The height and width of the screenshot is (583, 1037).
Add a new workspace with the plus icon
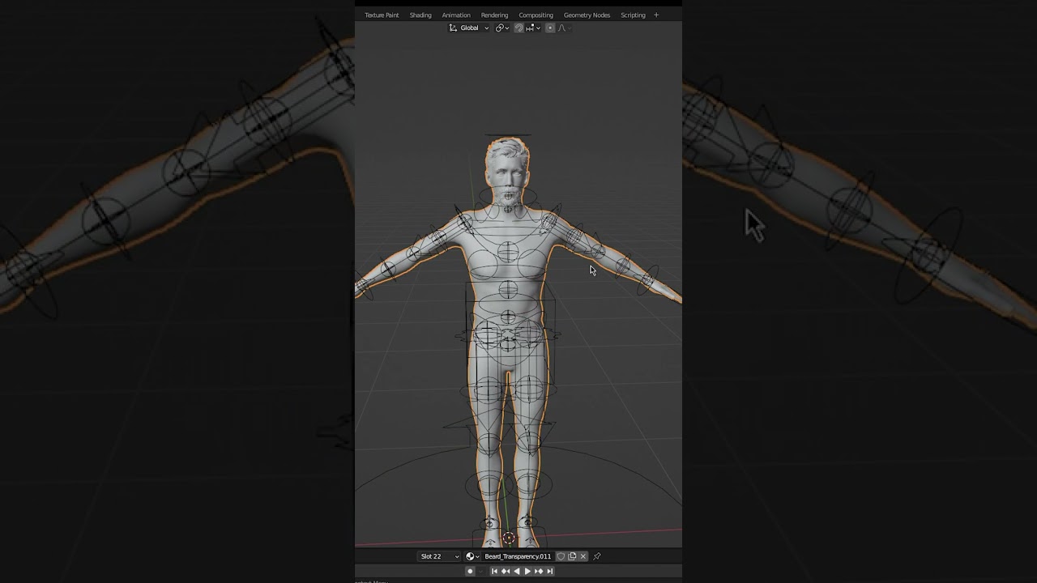pyautogui.click(x=656, y=15)
